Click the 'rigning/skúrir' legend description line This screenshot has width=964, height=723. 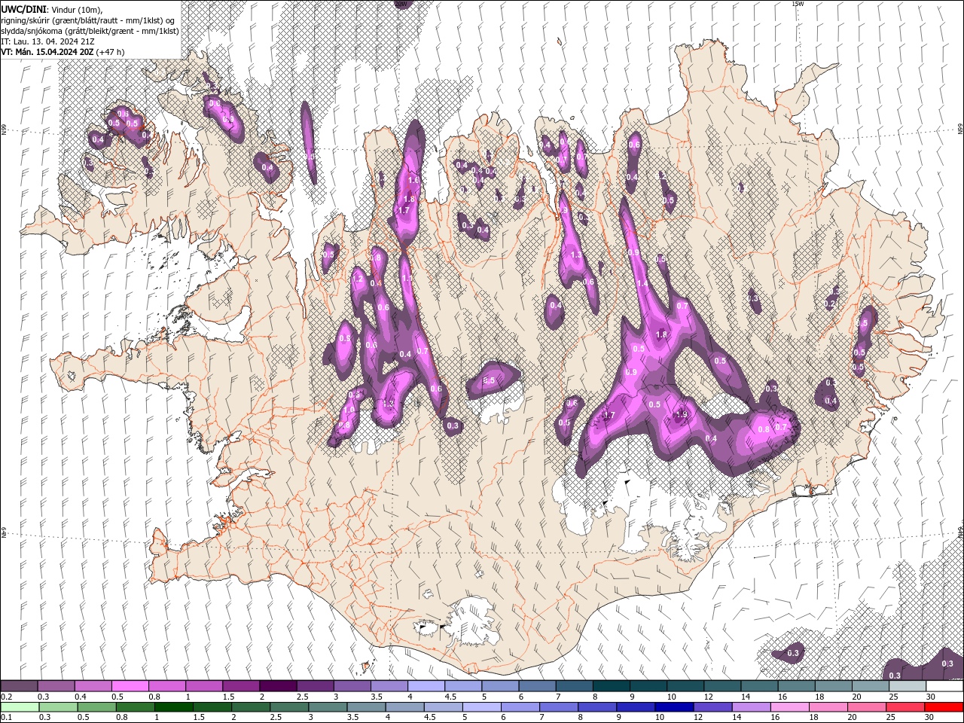click(88, 20)
